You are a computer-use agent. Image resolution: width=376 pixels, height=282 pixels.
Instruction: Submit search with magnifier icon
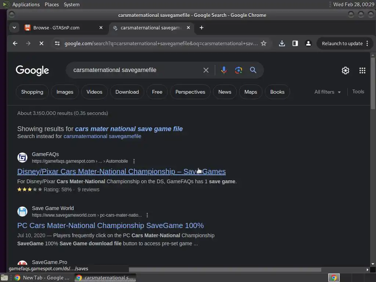tap(253, 70)
